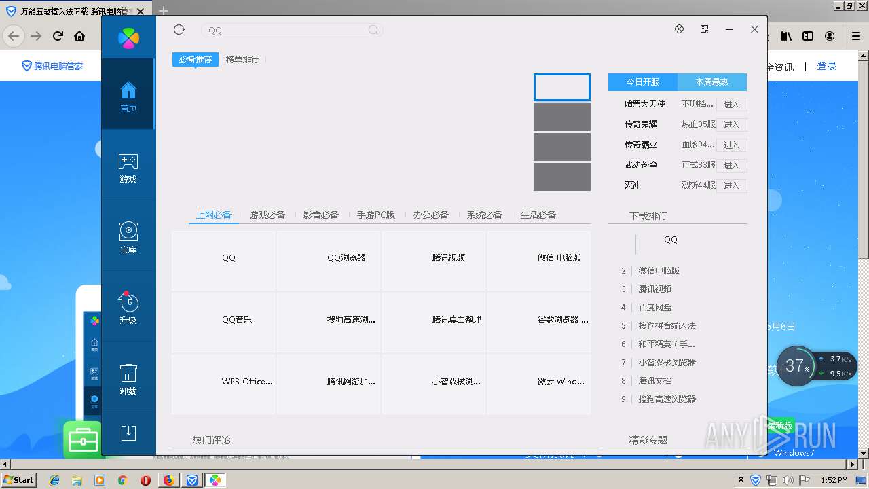This screenshot has width=869, height=489.
Task: Open Windows Start menu
Action: click(19, 479)
